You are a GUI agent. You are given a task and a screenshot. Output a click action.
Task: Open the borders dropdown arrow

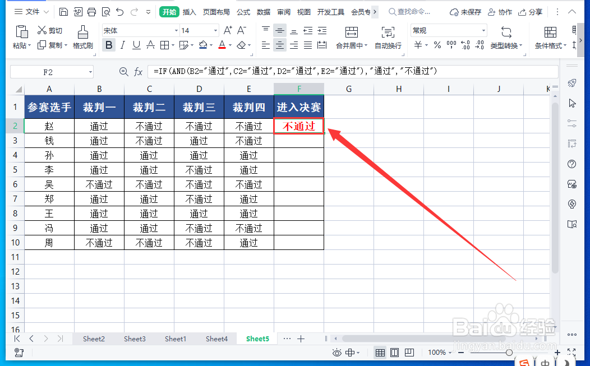coord(173,45)
